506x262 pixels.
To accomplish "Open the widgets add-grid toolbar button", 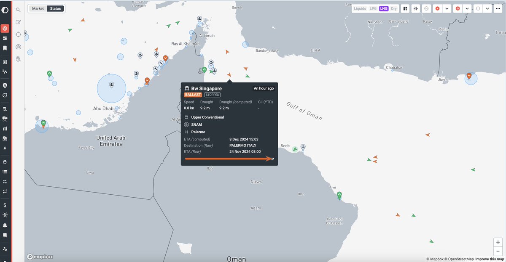I will tap(405, 8).
